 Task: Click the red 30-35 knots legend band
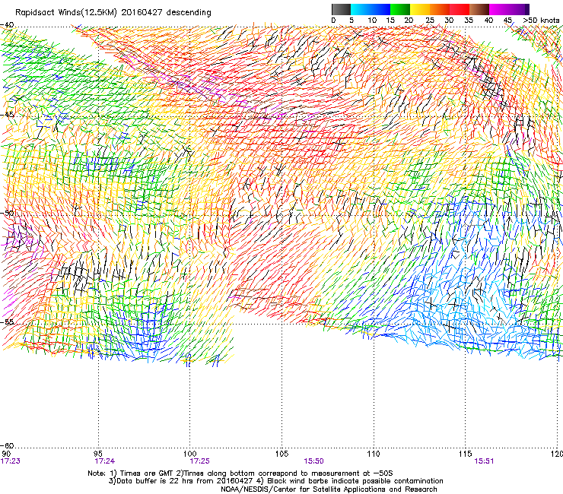coord(460,9)
